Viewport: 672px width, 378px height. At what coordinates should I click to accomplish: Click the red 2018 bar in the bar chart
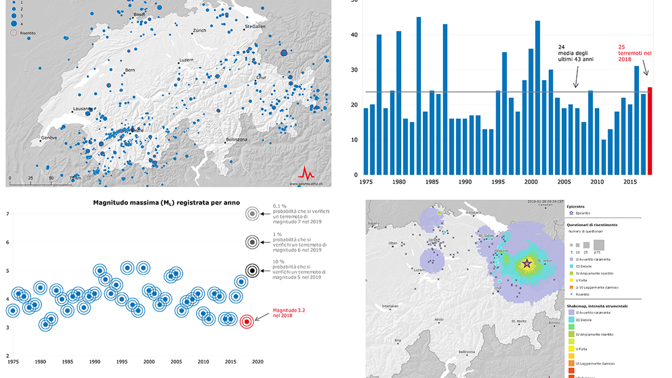pos(650,131)
